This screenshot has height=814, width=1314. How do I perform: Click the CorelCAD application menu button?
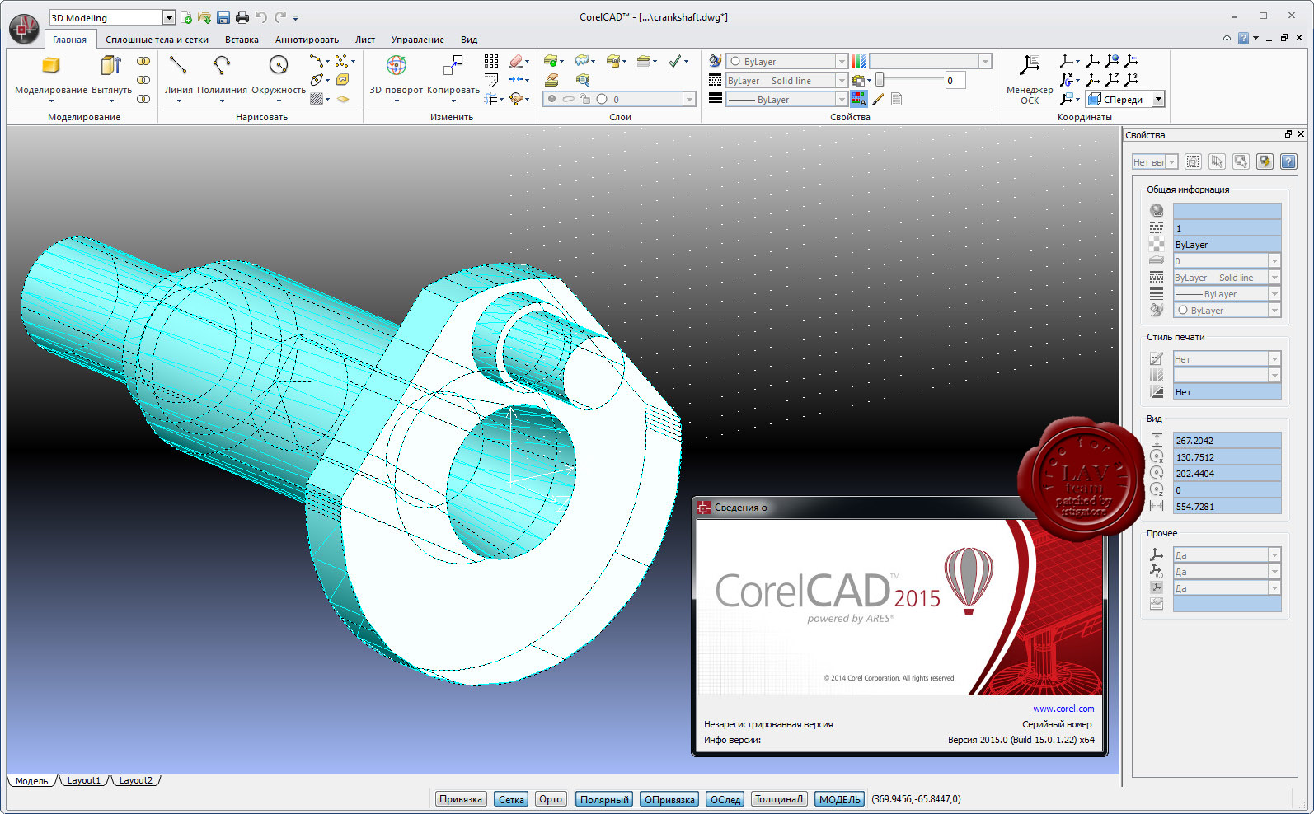click(x=23, y=28)
